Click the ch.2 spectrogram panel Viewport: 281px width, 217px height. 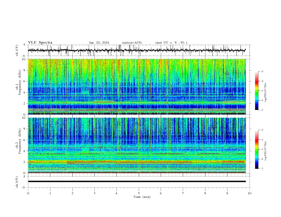[137, 145]
